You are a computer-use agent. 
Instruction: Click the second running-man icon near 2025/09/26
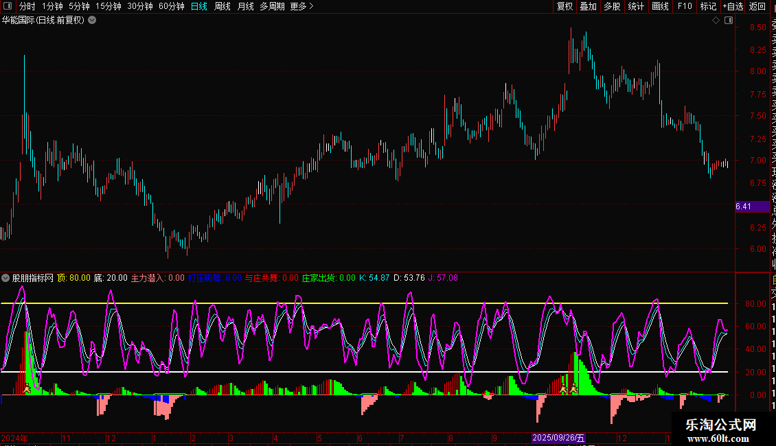[573, 389]
